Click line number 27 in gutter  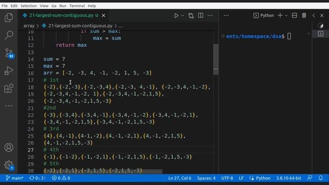tap(31, 150)
